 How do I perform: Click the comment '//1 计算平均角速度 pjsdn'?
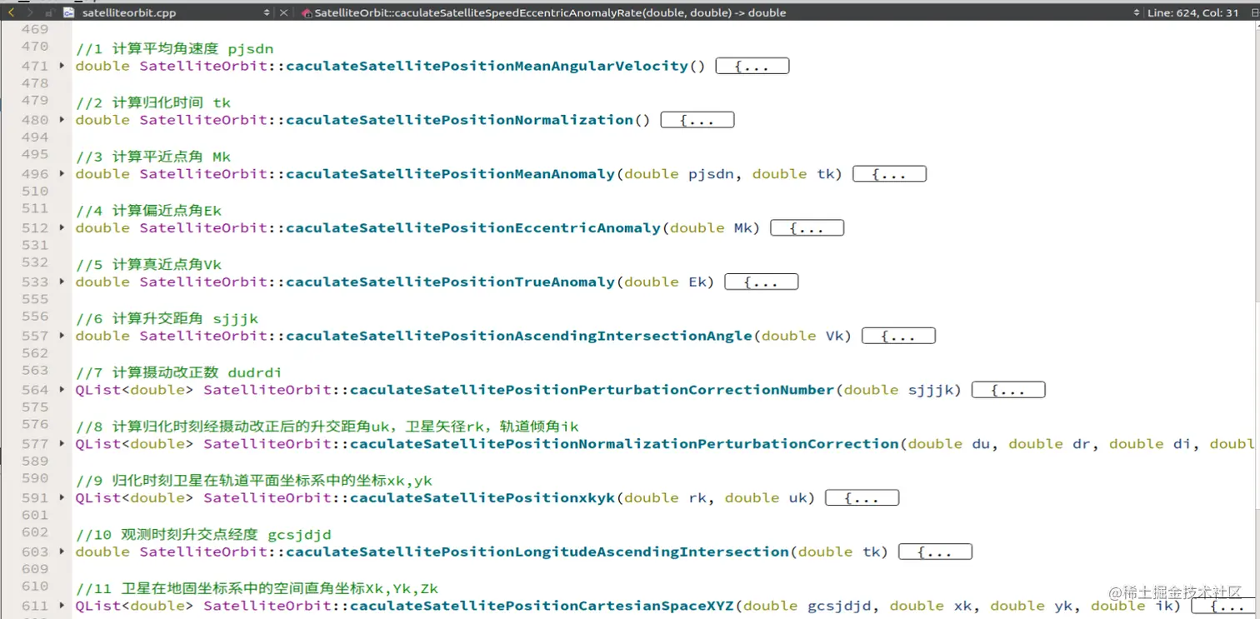[x=174, y=48]
